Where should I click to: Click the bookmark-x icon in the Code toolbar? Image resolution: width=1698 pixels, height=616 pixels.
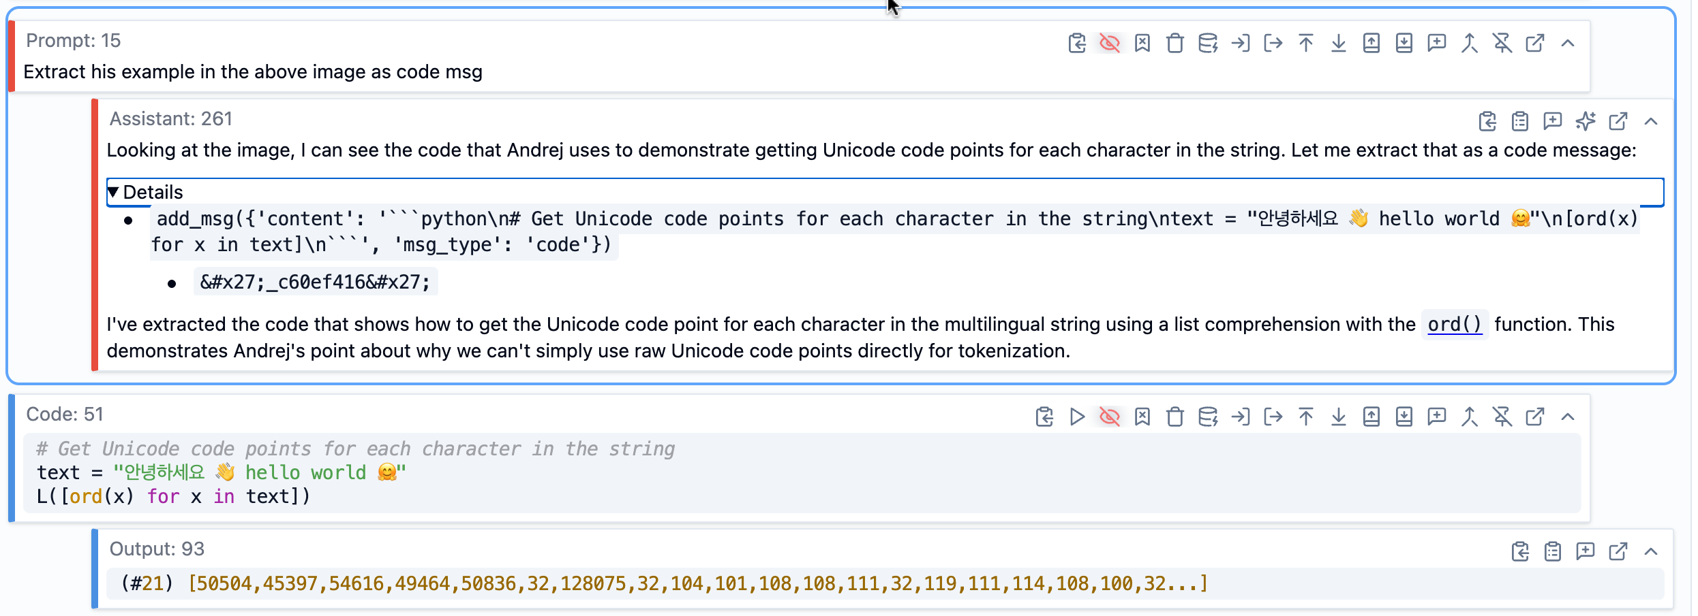[x=1142, y=417]
